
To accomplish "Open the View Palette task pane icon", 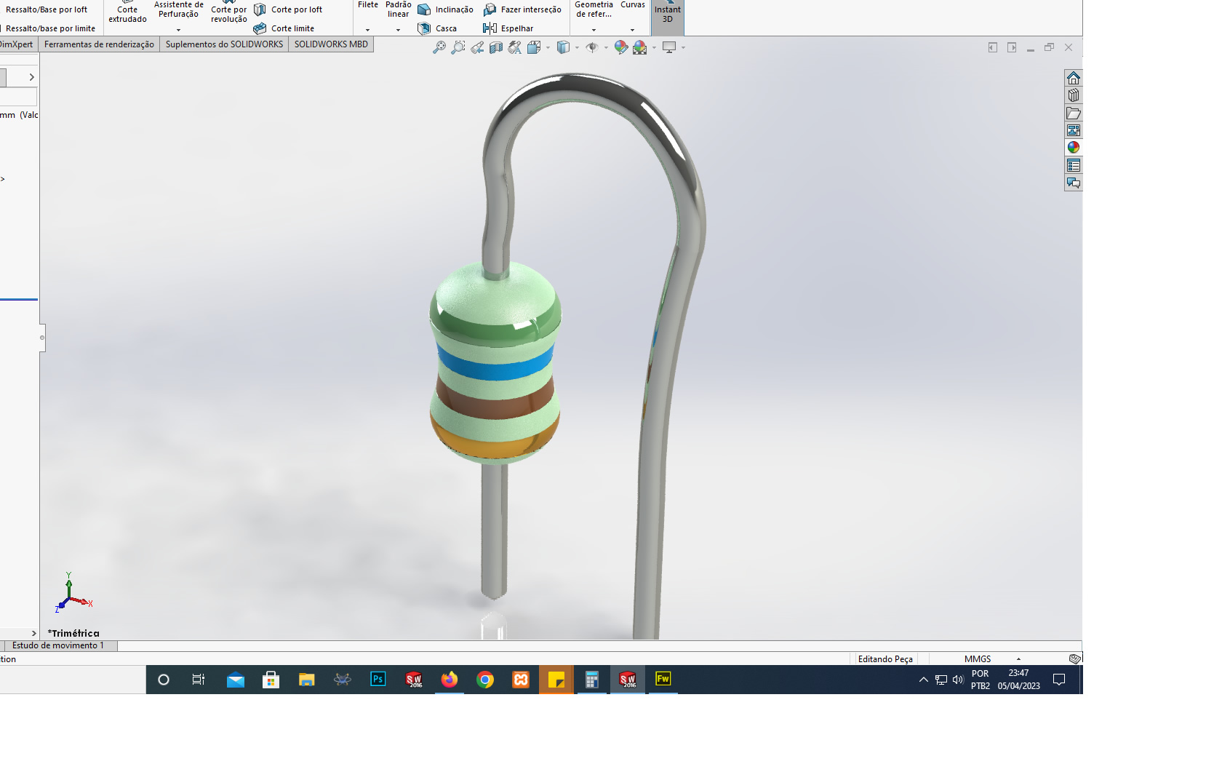I will (x=1074, y=130).
